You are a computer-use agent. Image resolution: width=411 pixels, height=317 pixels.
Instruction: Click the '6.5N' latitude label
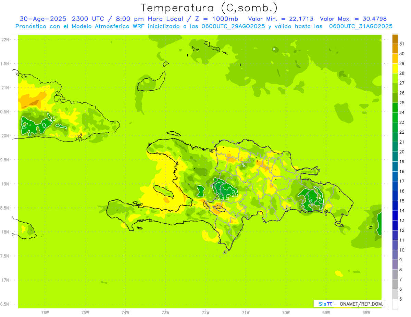pyautogui.click(x=5, y=304)
